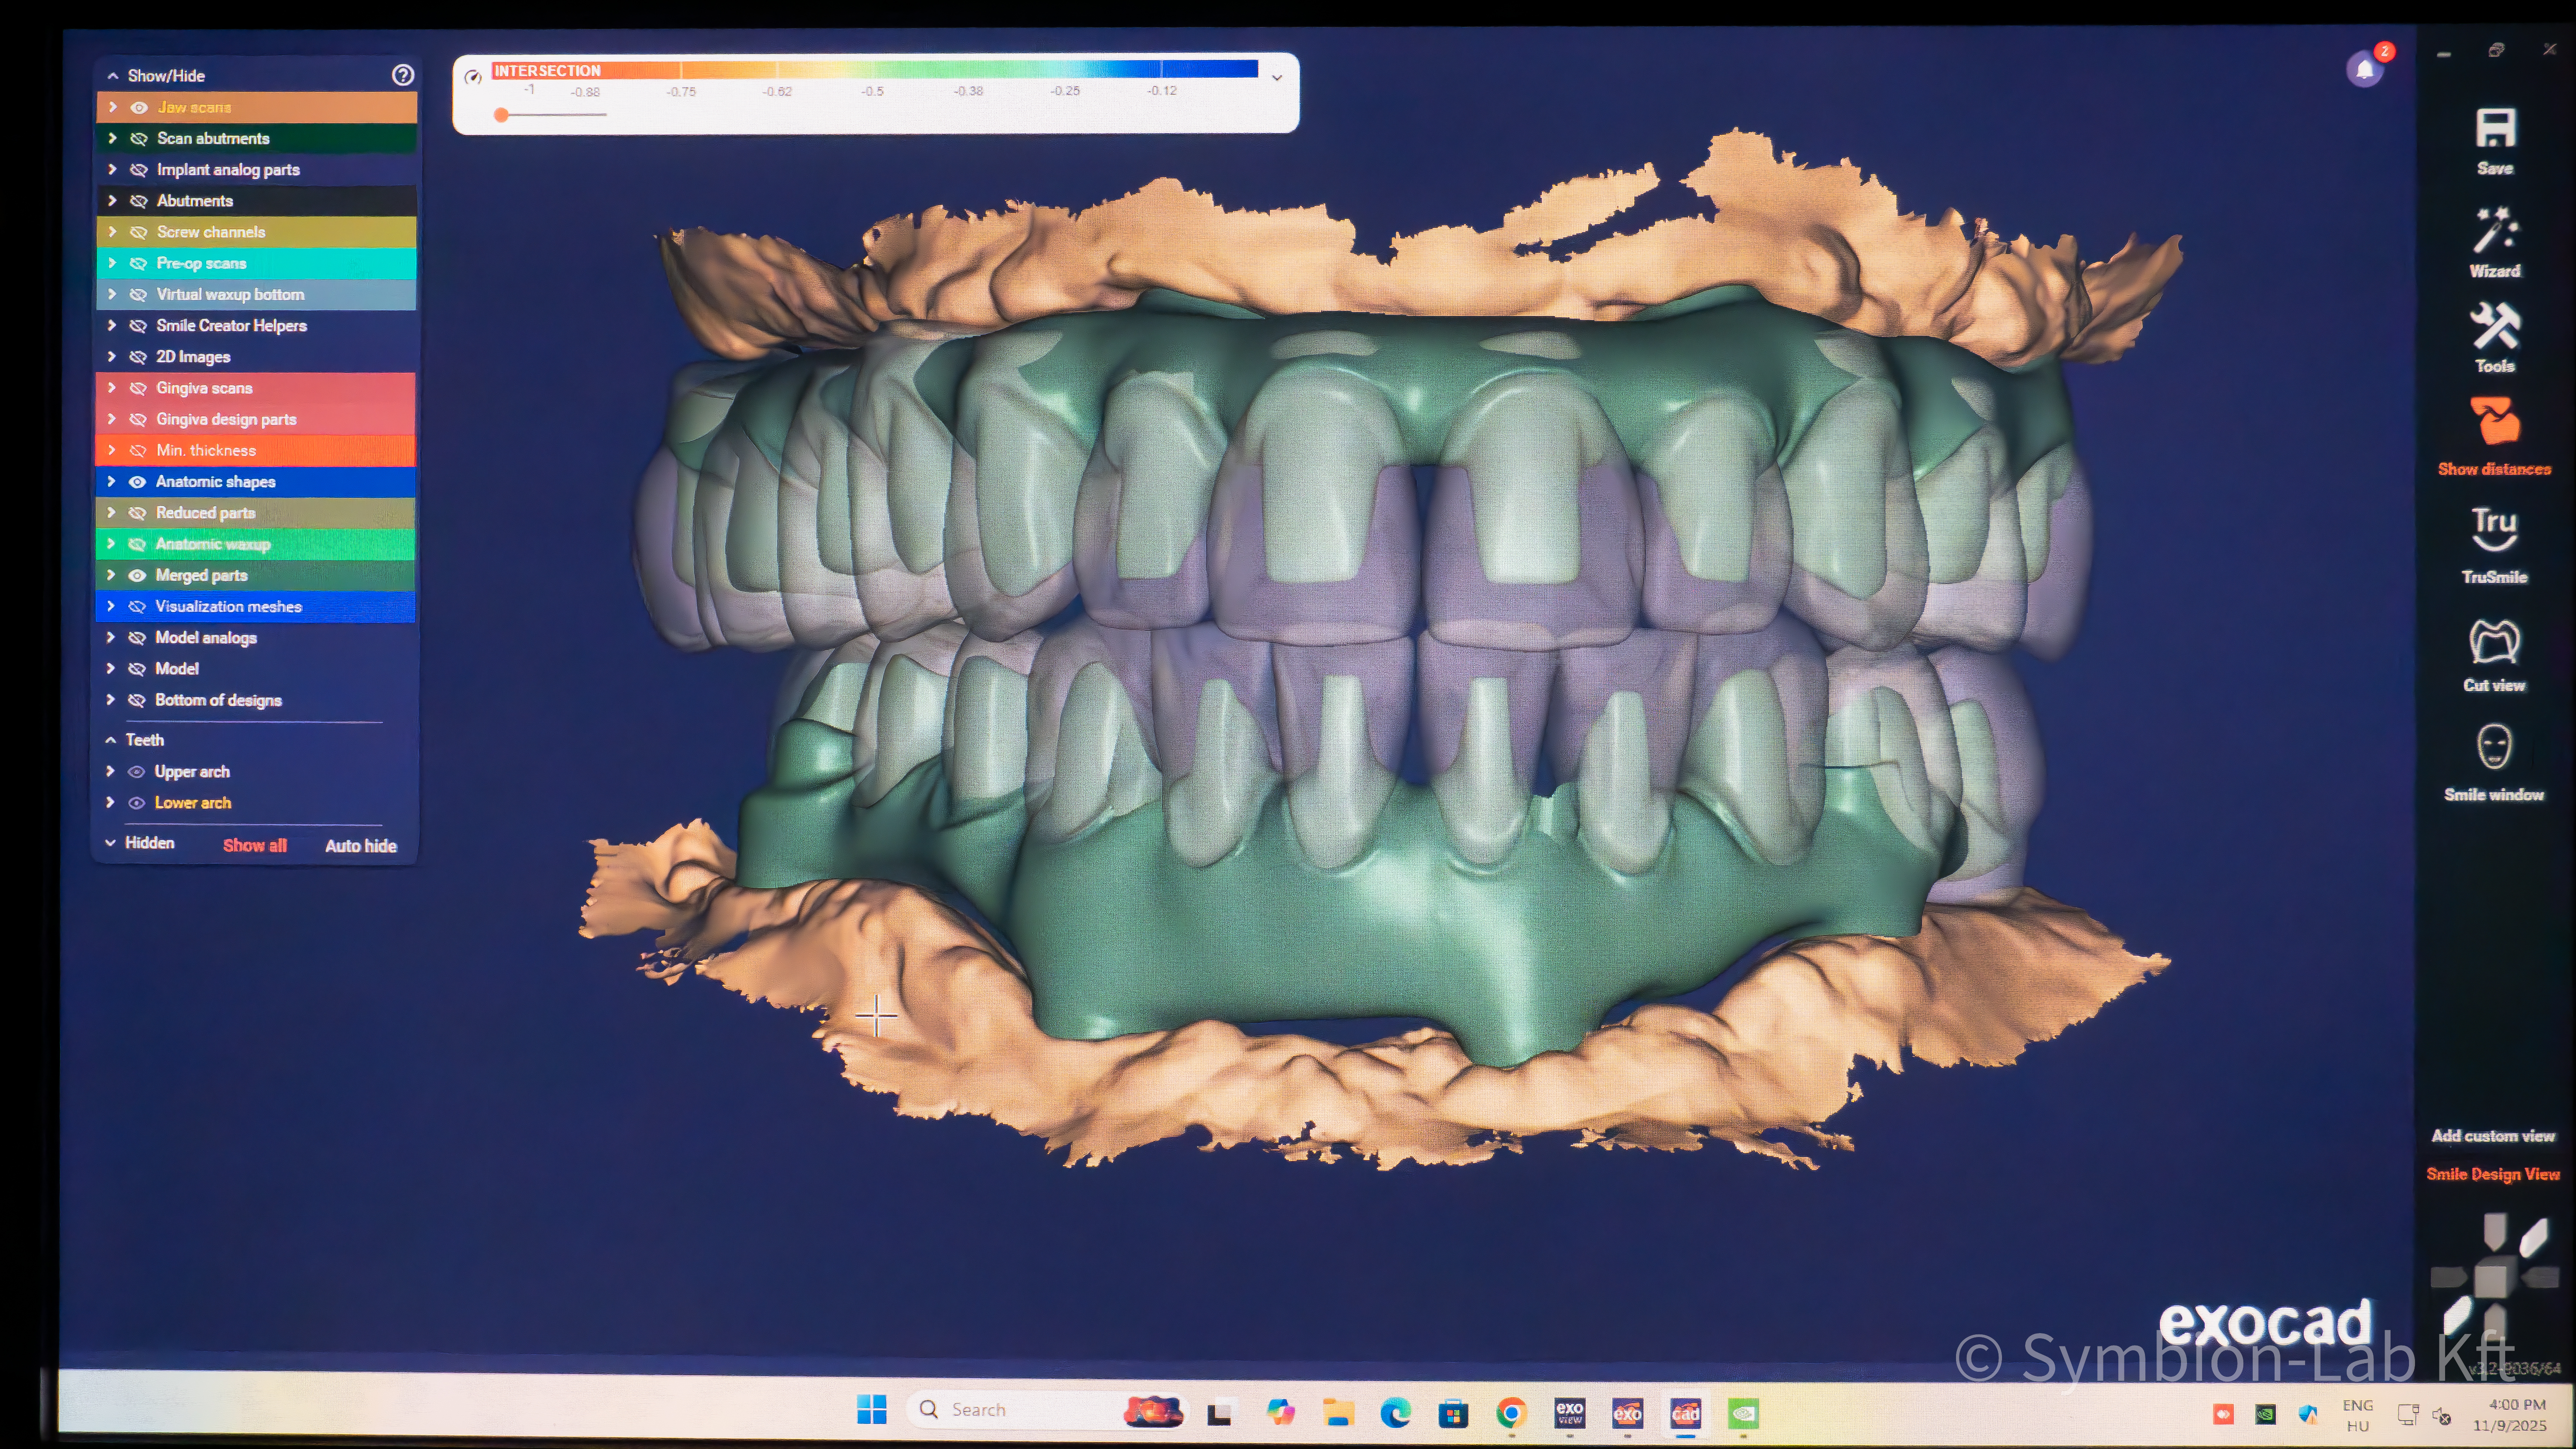Expand the Scan abutments group
Image resolution: width=2576 pixels, height=1449 pixels.
(x=112, y=138)
